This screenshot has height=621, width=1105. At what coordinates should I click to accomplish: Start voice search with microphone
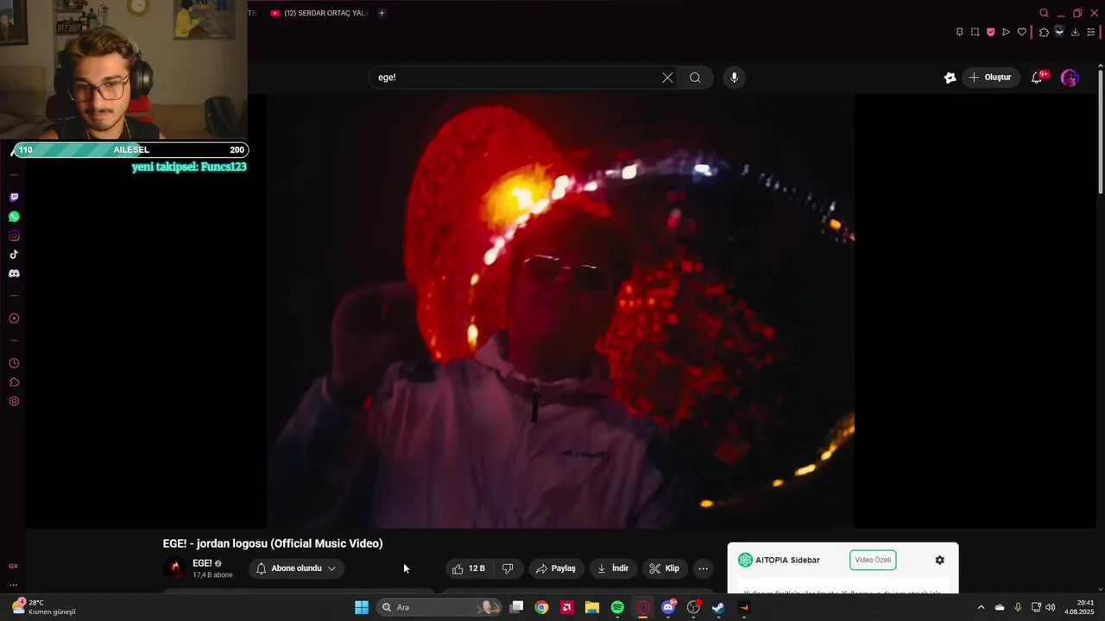734,78
